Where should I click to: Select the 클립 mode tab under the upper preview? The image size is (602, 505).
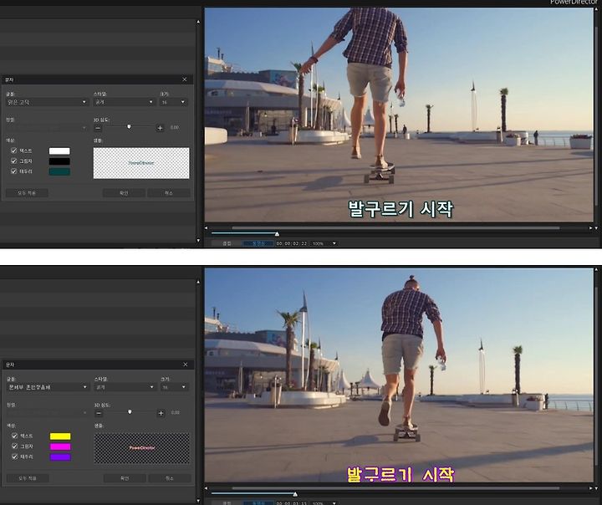point(227,243)
